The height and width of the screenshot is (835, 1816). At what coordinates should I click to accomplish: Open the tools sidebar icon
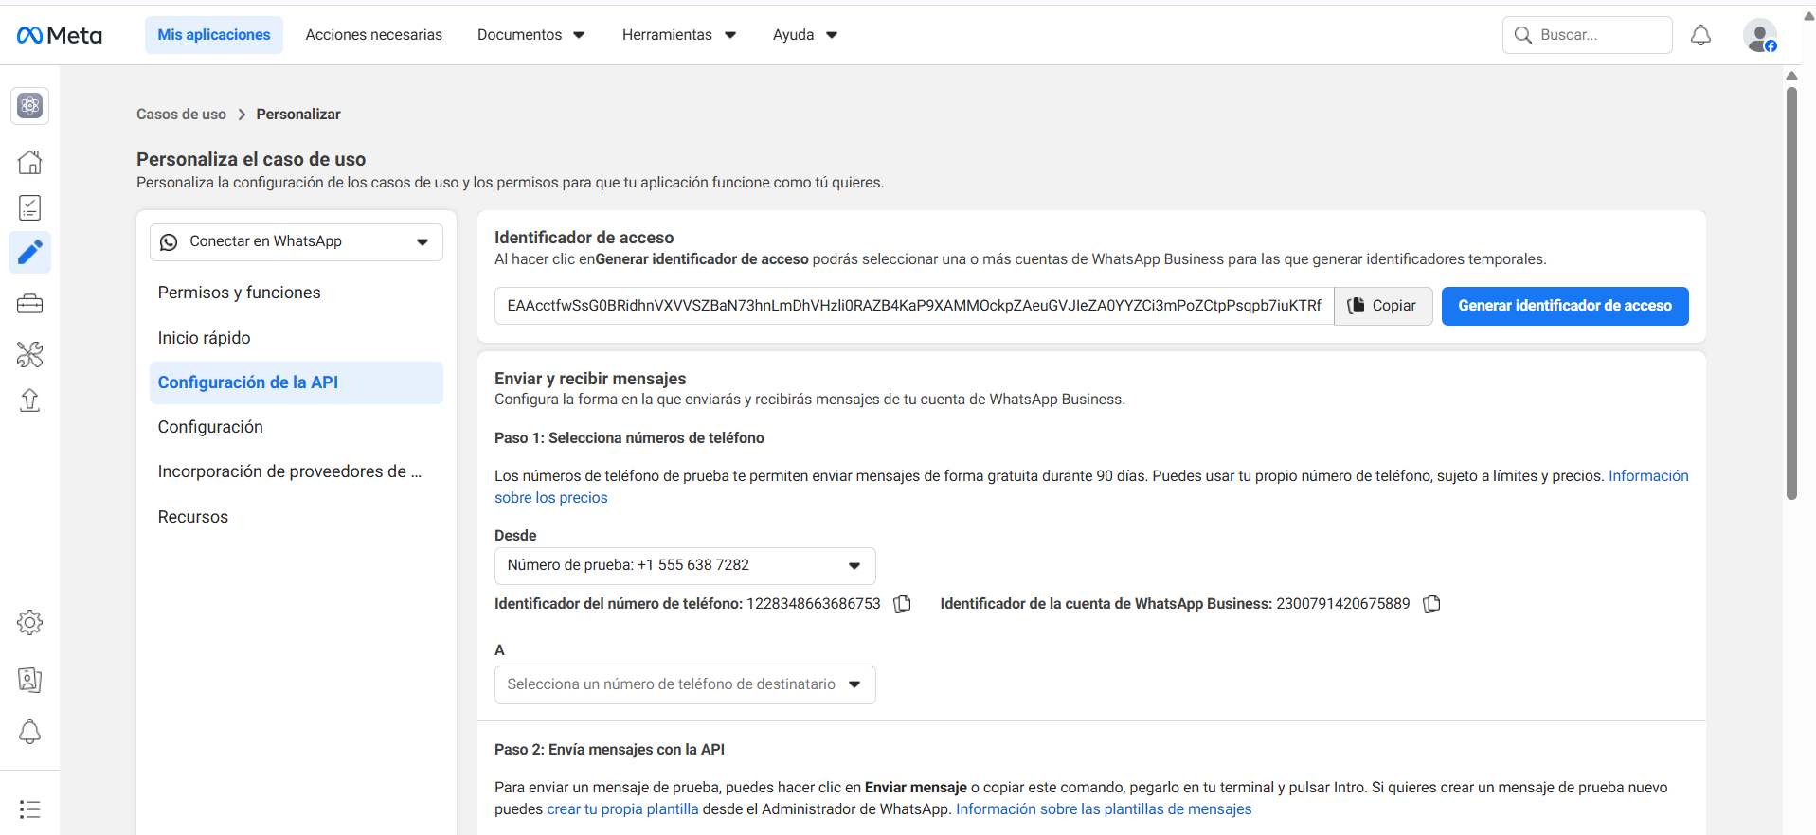click(29, 354)
